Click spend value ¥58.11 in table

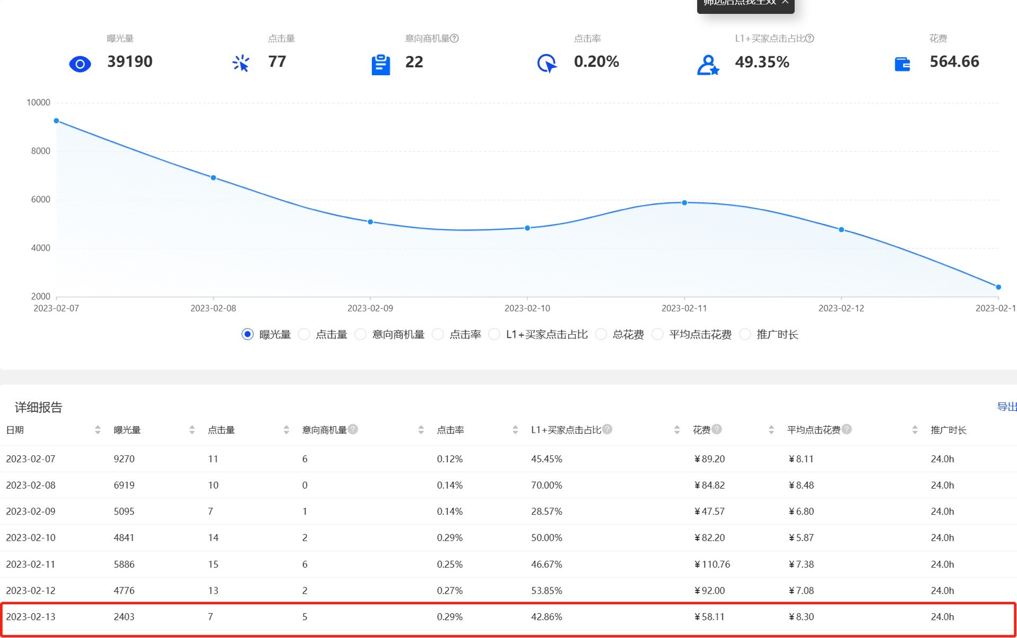(x=709, y=617)
